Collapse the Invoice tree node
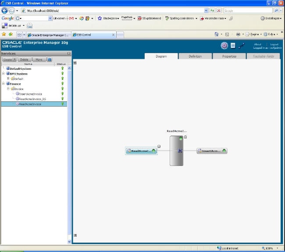 click(8, 89)
